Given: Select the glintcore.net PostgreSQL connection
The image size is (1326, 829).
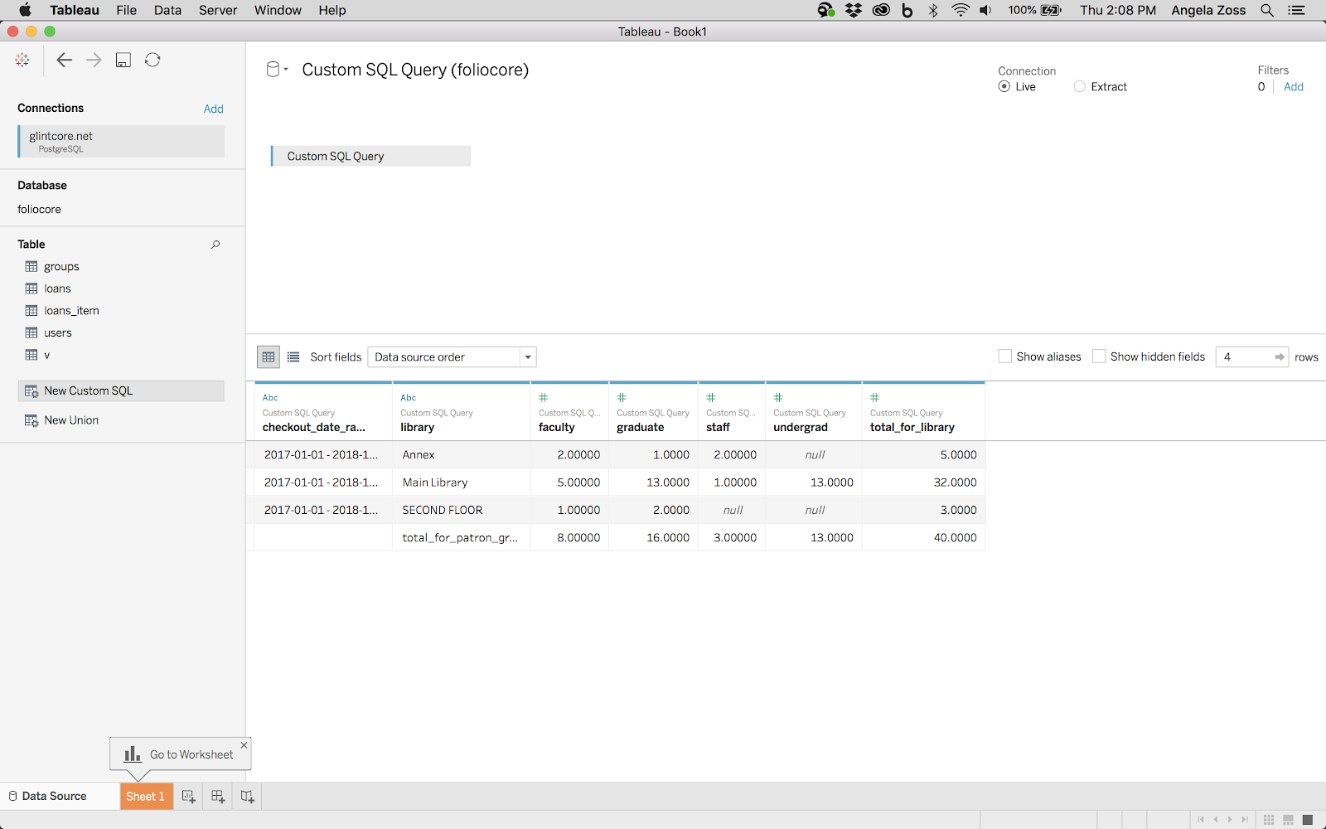Looking at the screenshot, I should click(121, 141).
